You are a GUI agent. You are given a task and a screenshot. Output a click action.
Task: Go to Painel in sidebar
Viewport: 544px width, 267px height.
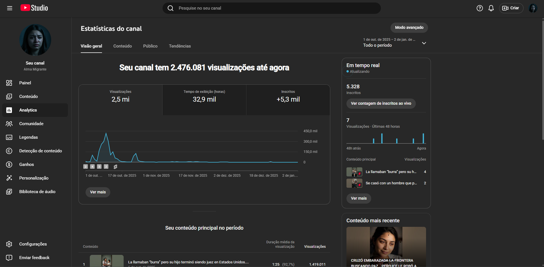pos(25,83)
